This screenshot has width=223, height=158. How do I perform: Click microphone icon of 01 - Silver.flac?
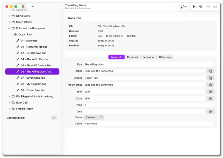pos(18,40)
